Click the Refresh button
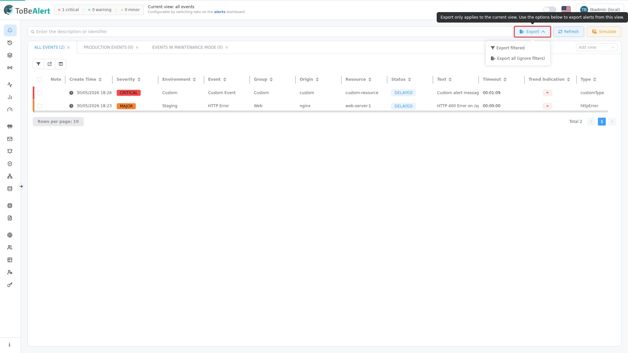The image size is (628, 353). tap(568, 32)
